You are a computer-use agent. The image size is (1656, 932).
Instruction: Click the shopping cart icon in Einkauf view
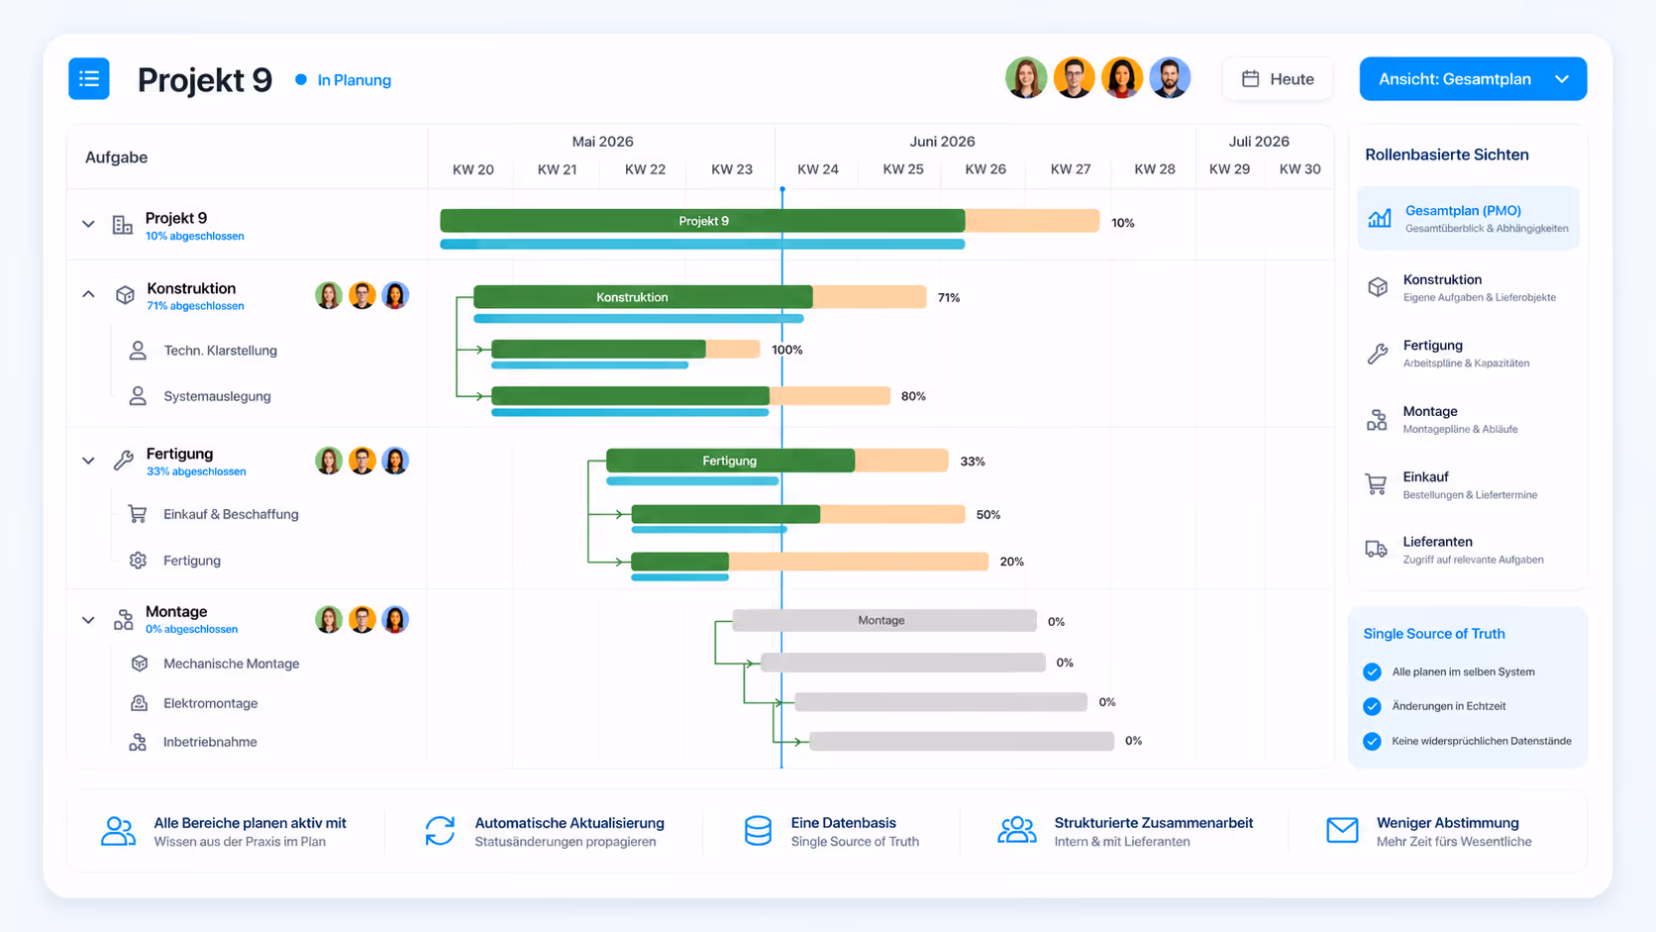click(x=1376, y=484)
